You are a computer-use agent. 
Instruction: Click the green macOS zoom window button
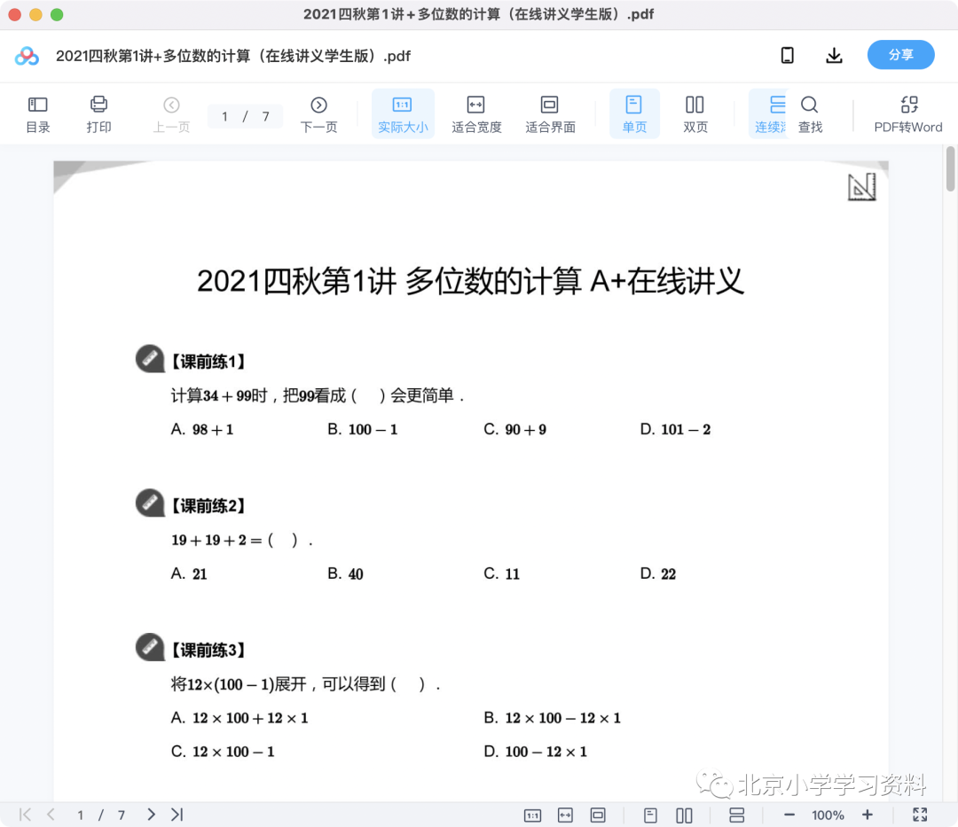point(57,15)
